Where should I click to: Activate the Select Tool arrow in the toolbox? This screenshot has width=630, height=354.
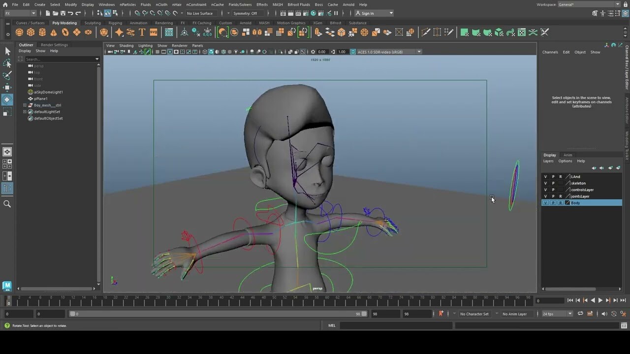coord(7,51)
